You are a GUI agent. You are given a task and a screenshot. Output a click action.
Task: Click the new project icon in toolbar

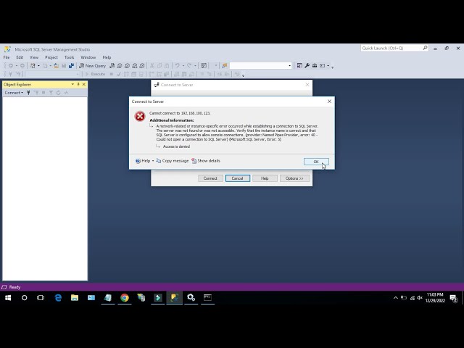(33, 66)
